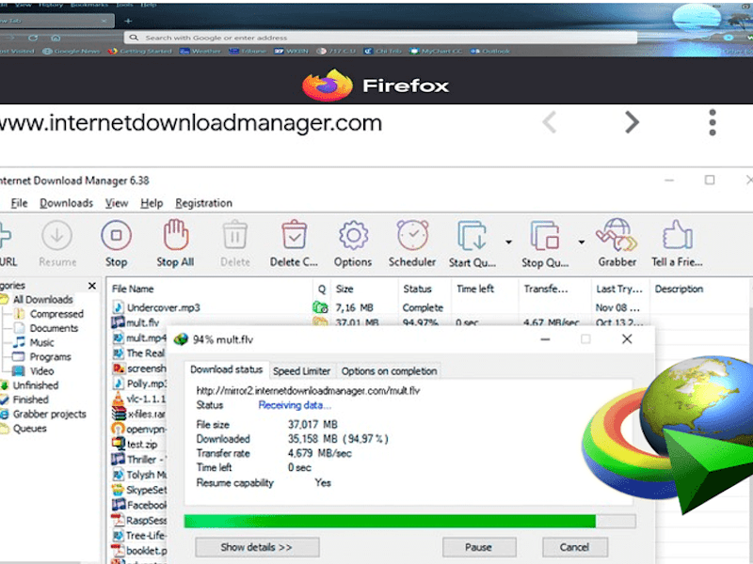The width and height of the screenshot is (753, 564).
Task: Click the back arrow beside the URL
Action: click(x=550, y=122)
